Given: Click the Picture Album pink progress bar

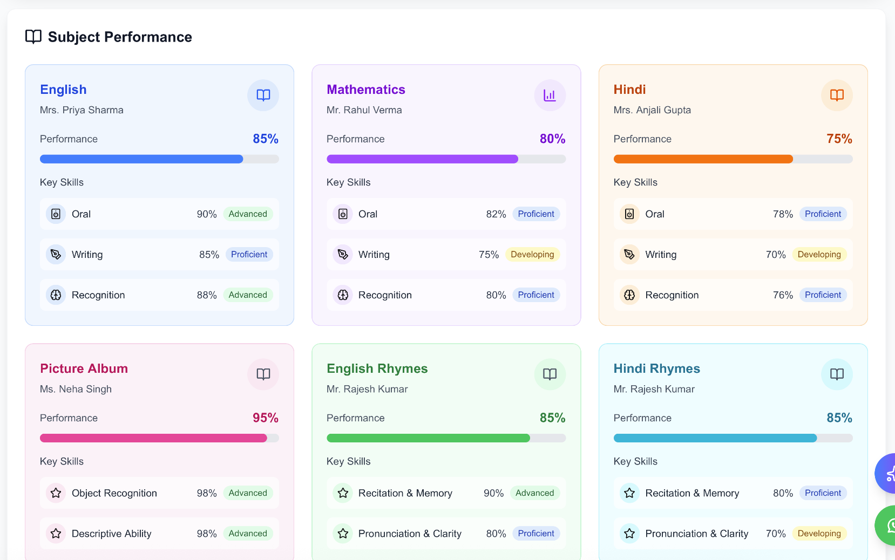Looking at the screenshot, I should (x=159, y=438).
